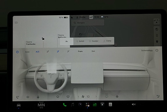Image resolution: width=167 pixels, height=112 pixels.
Task: Focus the Navigera search field
Action: point(87,23)
